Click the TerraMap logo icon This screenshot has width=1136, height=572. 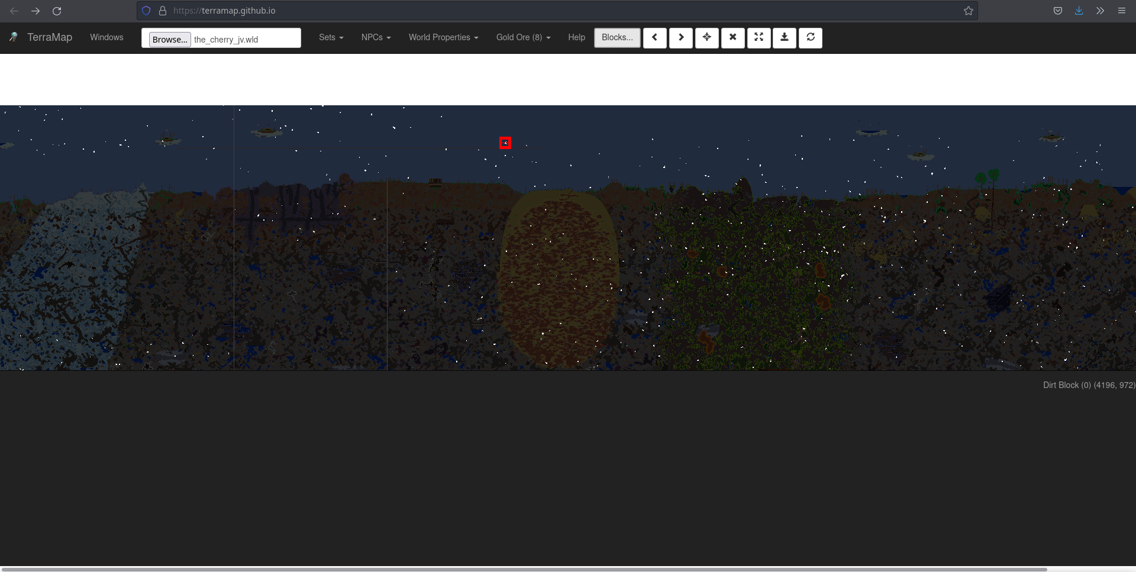tap(13, 37)
